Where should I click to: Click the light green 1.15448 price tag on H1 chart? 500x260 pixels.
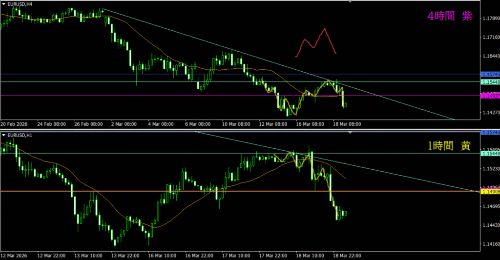[490, 154]
